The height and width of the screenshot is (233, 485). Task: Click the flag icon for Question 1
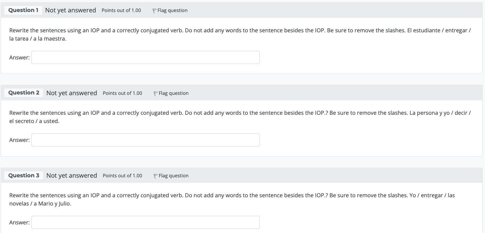click(x=154, y=11)
